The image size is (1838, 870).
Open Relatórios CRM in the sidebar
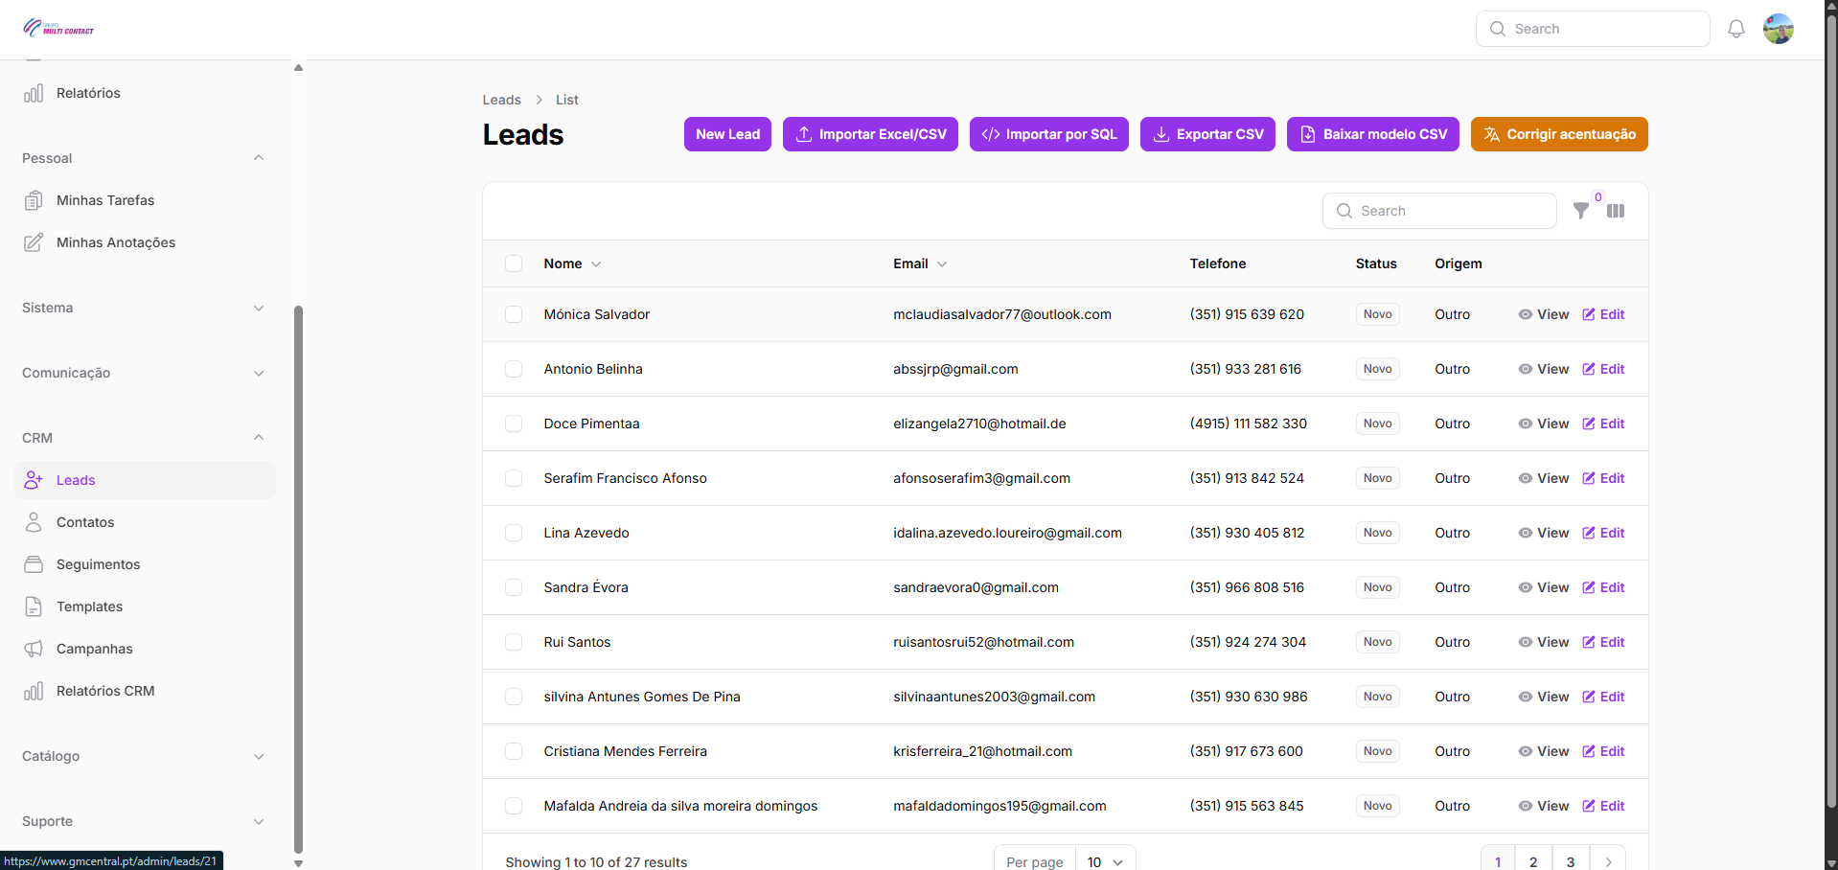click(104, 691)
